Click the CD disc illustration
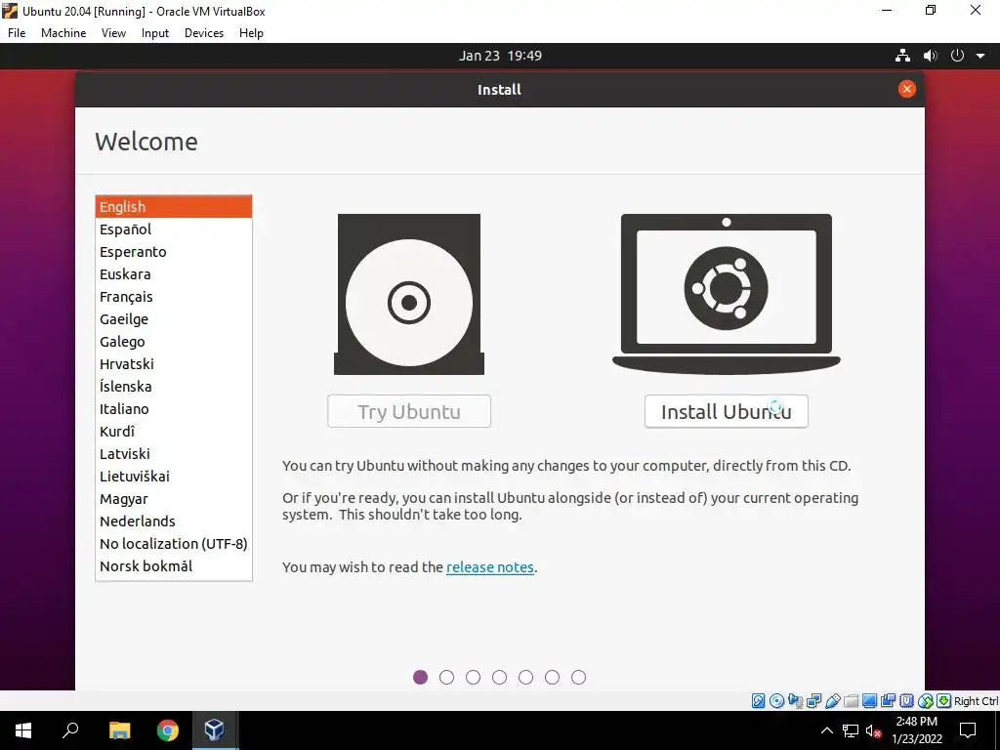The height and width of the screenshot is (750, 1000). tap(409, 294)
